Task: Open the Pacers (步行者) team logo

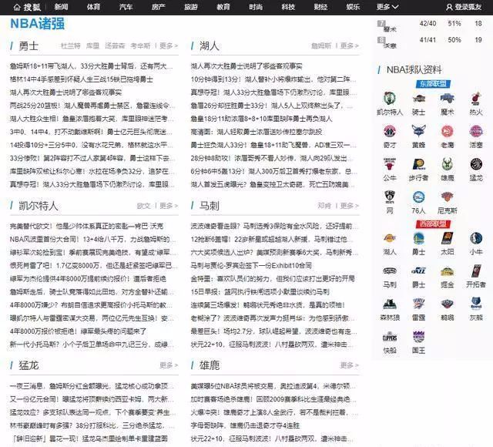Action: coord(418,164)
